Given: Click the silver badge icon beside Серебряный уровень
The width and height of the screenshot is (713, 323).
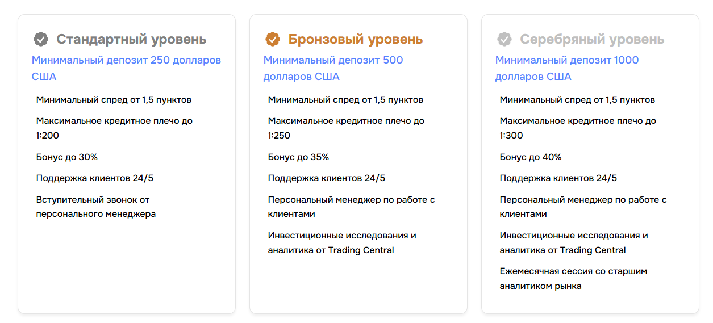Looking at the screenshot, I should point(504,39).
